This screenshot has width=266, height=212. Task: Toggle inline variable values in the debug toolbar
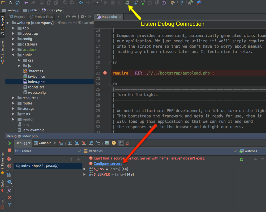click(121, 143)
